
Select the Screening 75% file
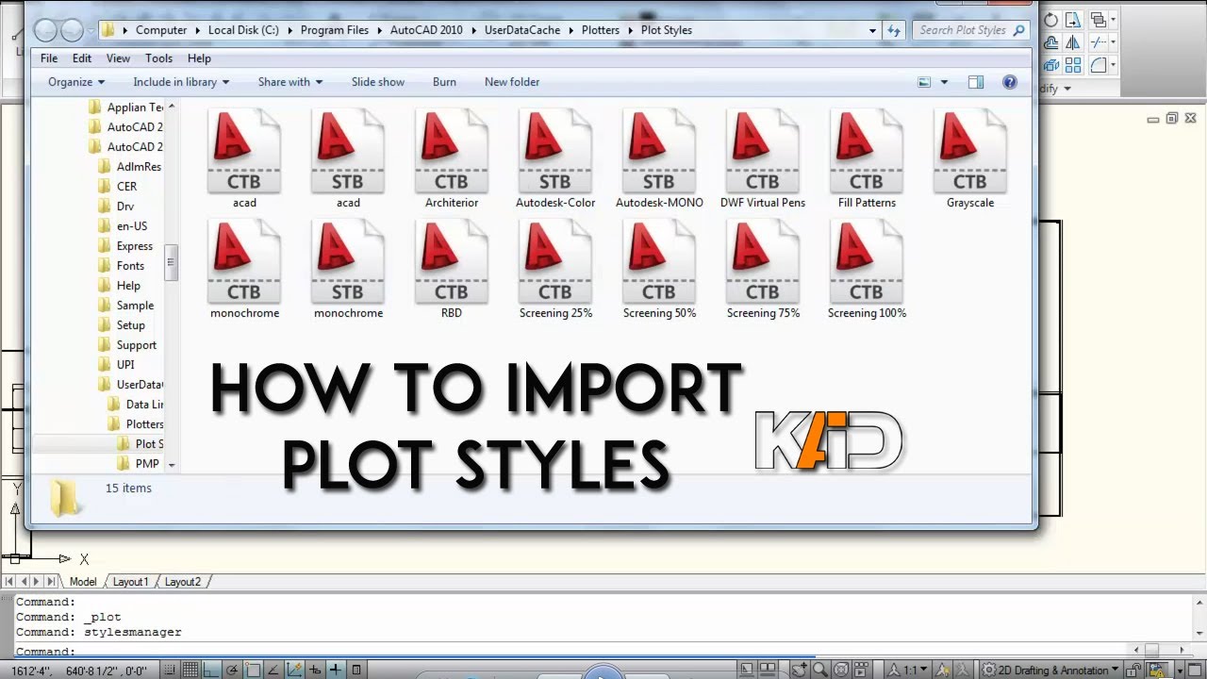tap(763, 270)
